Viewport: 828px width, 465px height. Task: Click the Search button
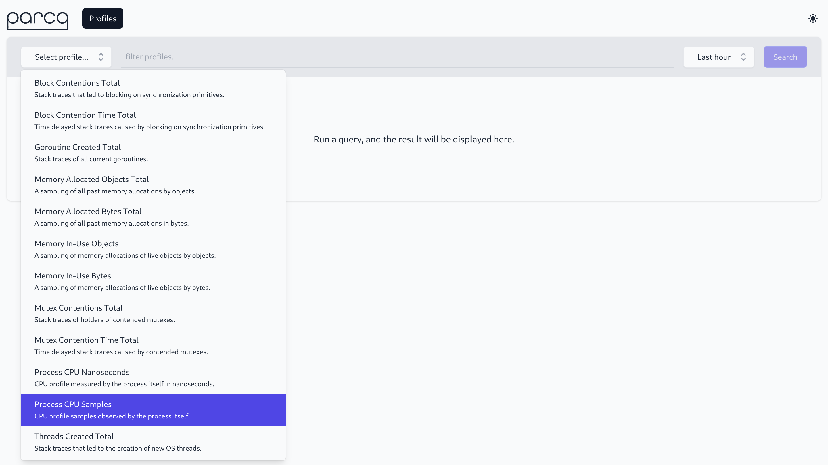pyautogui.click(x=785, y=57)
